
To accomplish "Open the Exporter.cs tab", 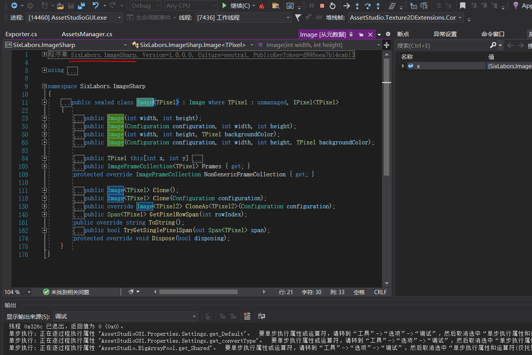I will (21, 34).
